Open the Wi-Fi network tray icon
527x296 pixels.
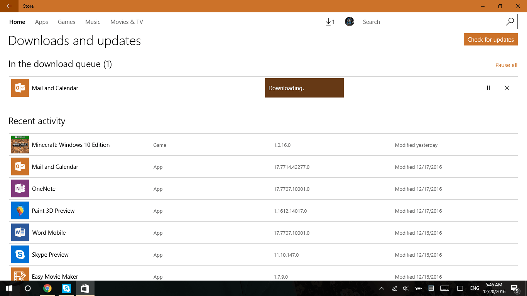394,288
